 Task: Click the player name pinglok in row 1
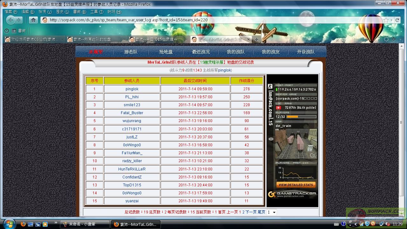[x=132, y=89]
